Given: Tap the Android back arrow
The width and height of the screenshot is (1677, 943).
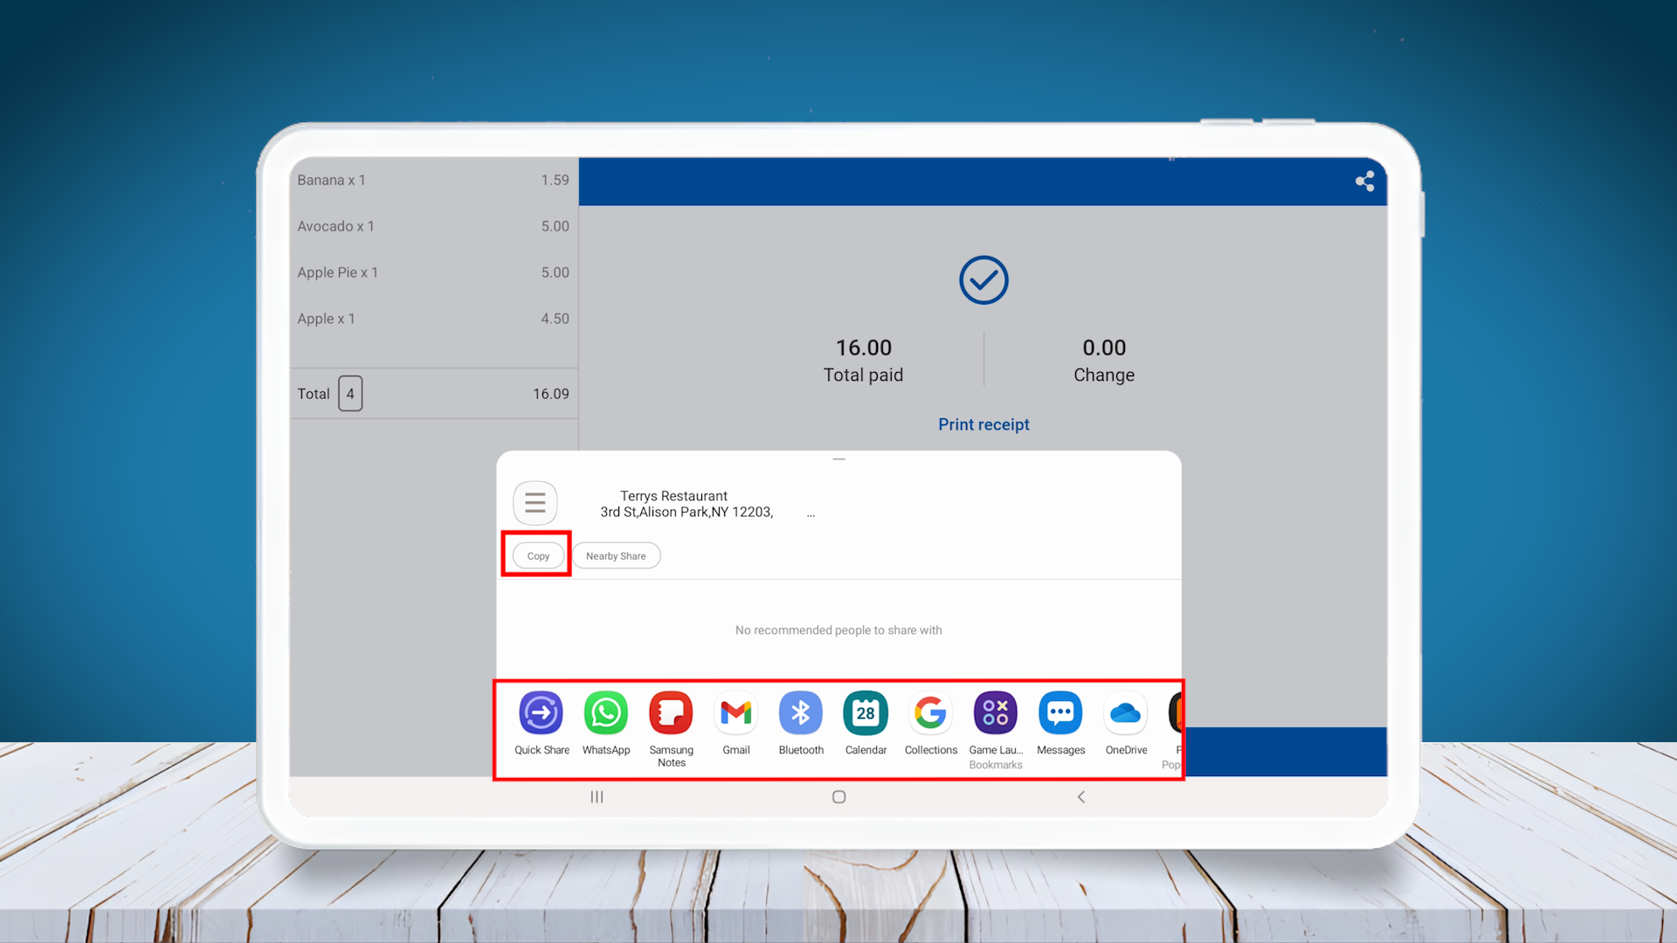Looking at the screenshot, I should click(x=1080, y=796).
